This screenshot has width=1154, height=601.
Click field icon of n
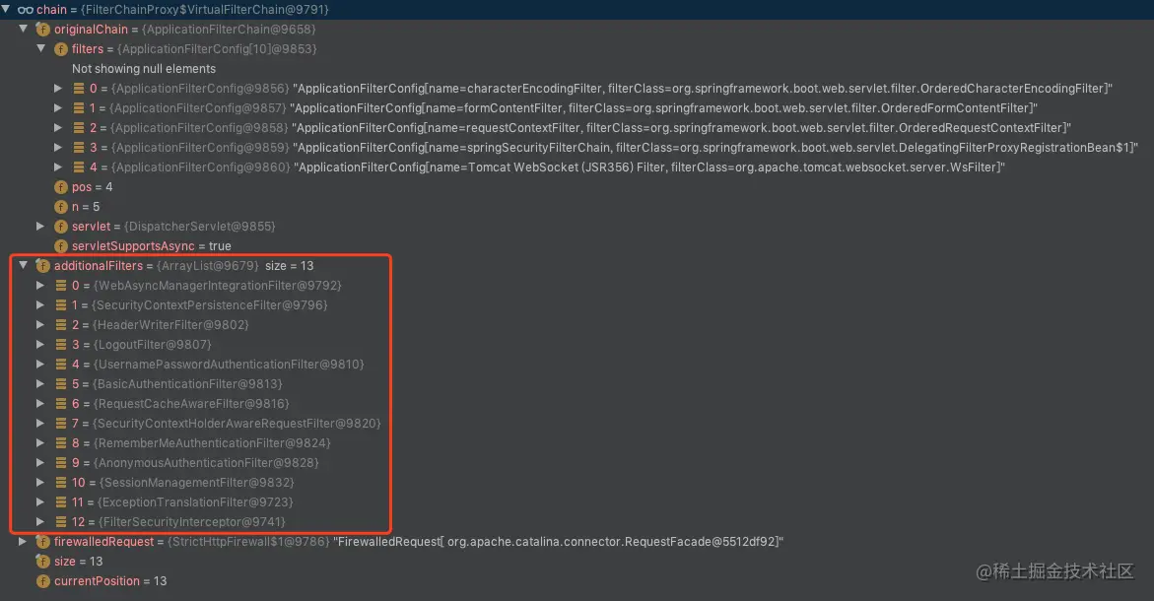(x=61, y=207)
